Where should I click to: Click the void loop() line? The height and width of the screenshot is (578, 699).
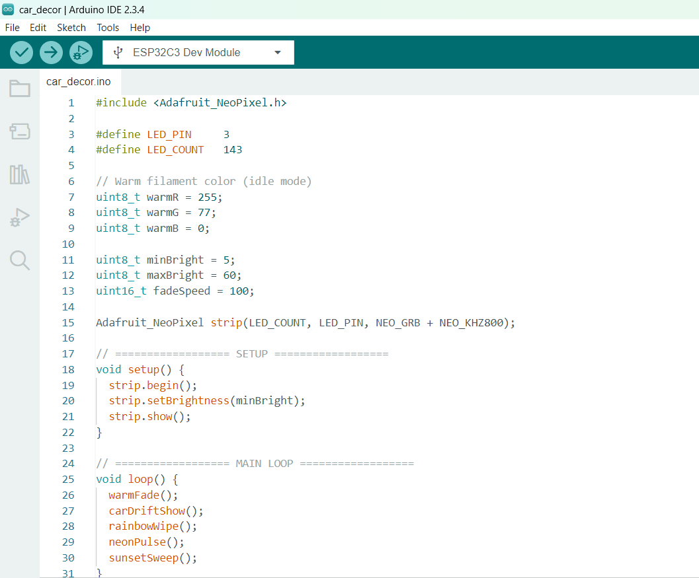[x=138, y=480]
